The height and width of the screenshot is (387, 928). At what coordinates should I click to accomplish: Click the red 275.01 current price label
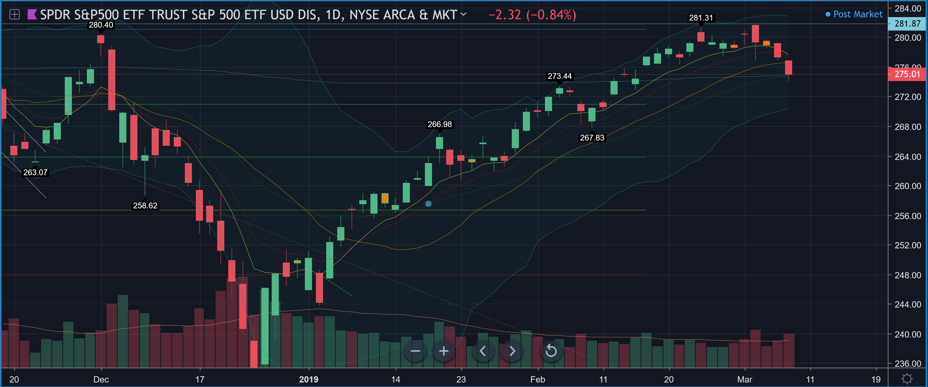click(x=907, y=74)
